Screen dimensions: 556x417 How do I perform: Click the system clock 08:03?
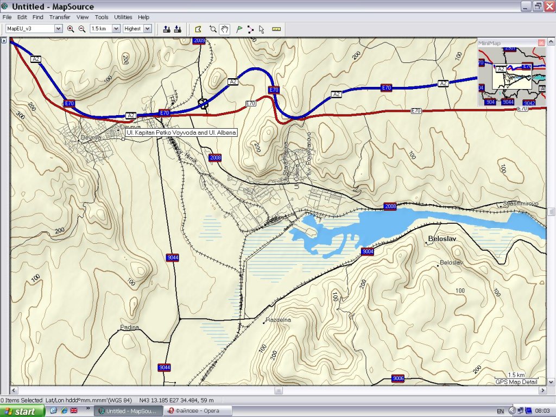[542, 411]
